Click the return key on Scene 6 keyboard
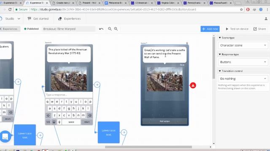 87,122
